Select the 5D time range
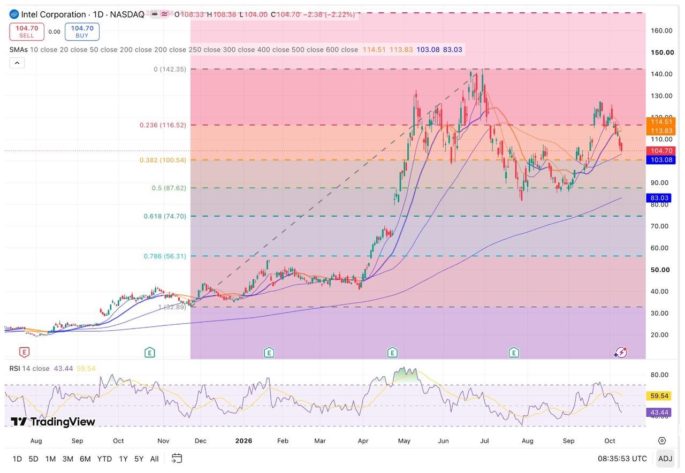Viewport: 685px width, 473px height. point(33,459)
